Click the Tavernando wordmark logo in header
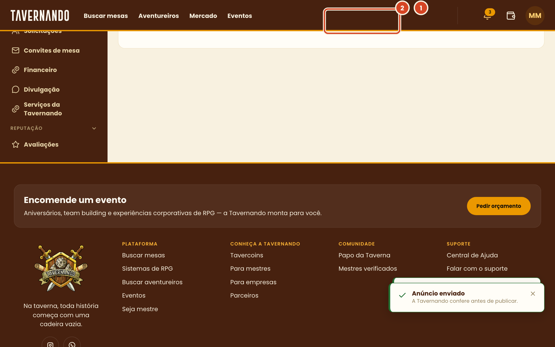Image resolution: width=555 pixels, height=347 pixels. click(x=40, y=16)
